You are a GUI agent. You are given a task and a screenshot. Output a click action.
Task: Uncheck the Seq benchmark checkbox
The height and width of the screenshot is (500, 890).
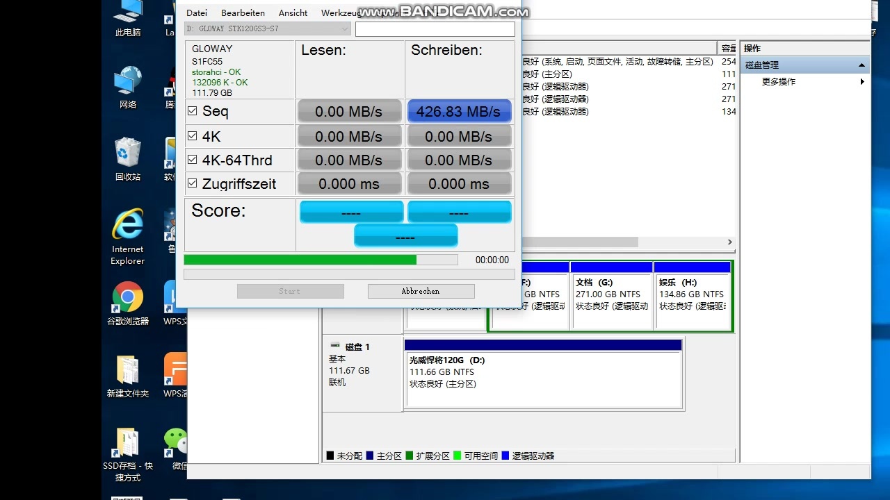[x=193, y=111]
